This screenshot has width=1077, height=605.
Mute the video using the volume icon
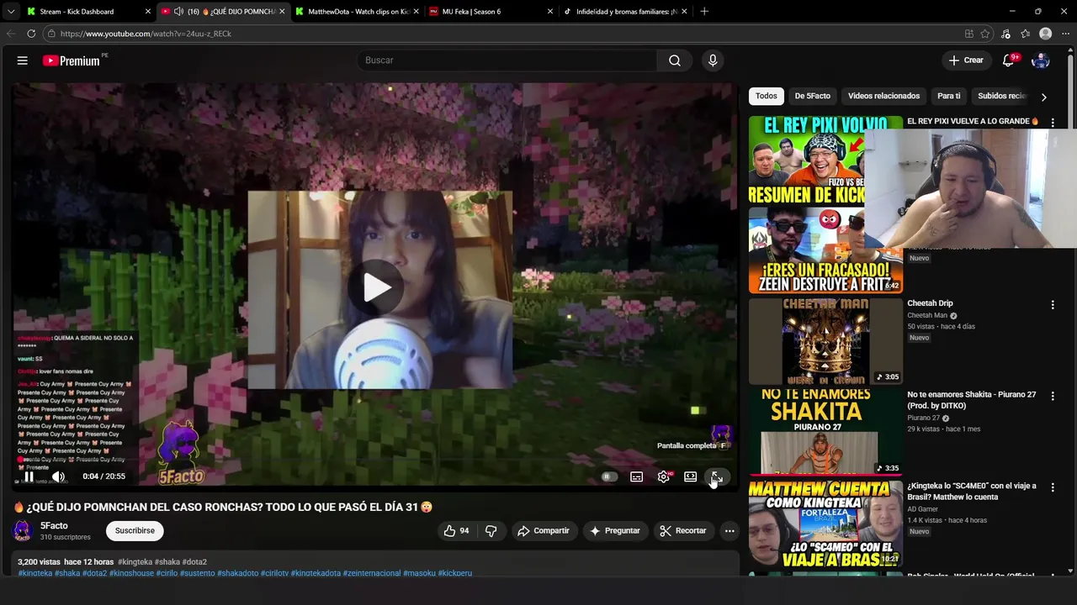58,476
